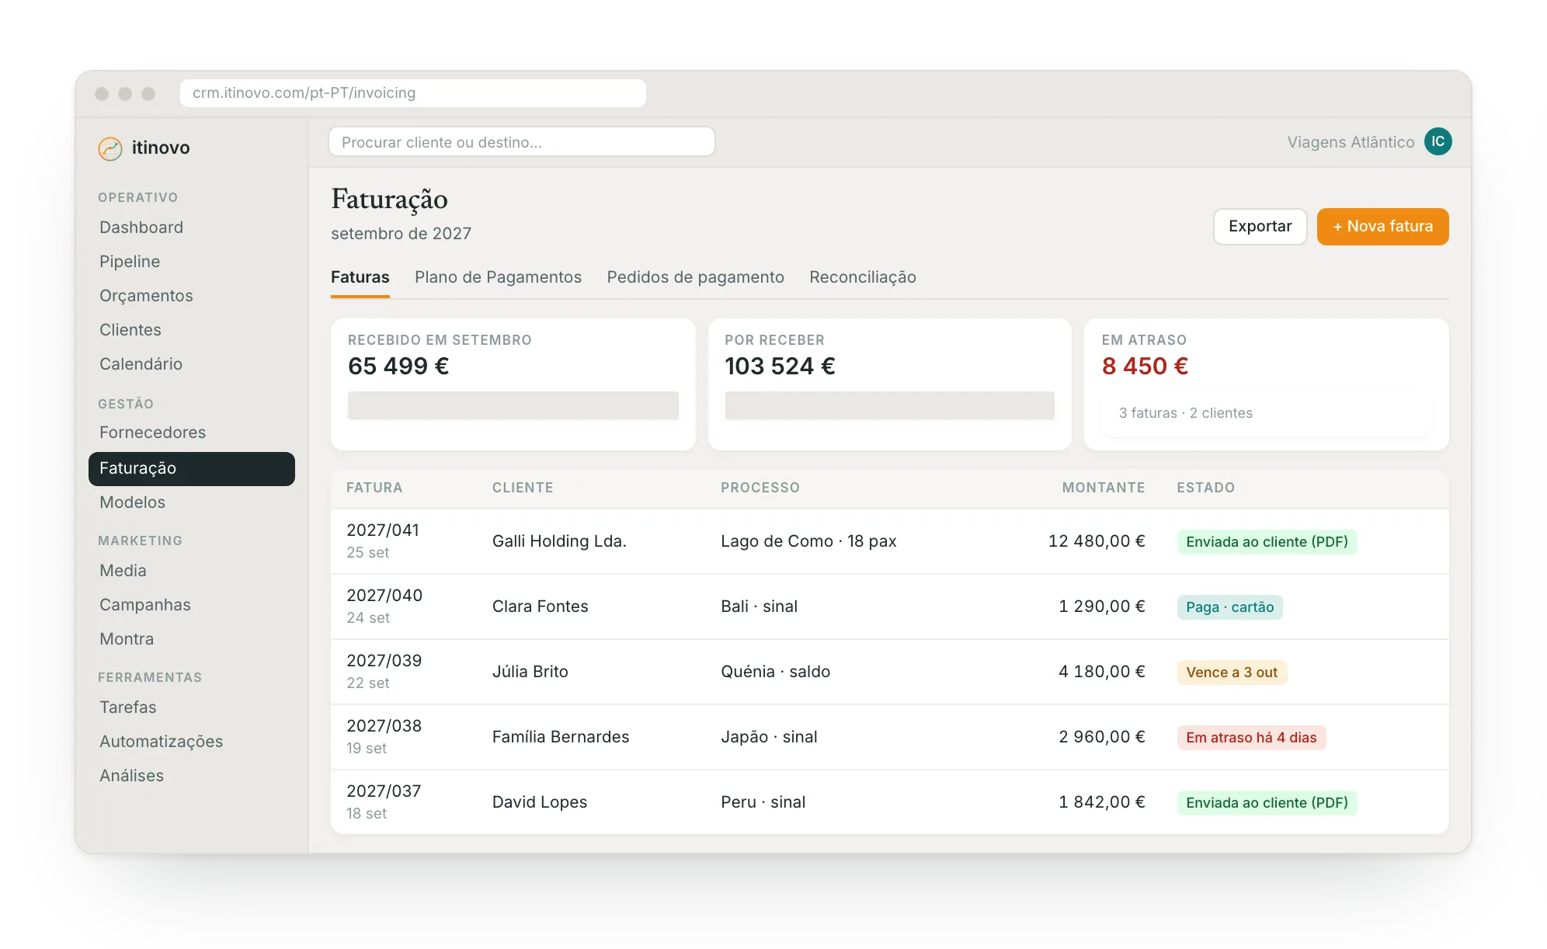This screenshot has width=1547, height=949.
Task: Open Orçamentos section
Action: pos(146,296)
